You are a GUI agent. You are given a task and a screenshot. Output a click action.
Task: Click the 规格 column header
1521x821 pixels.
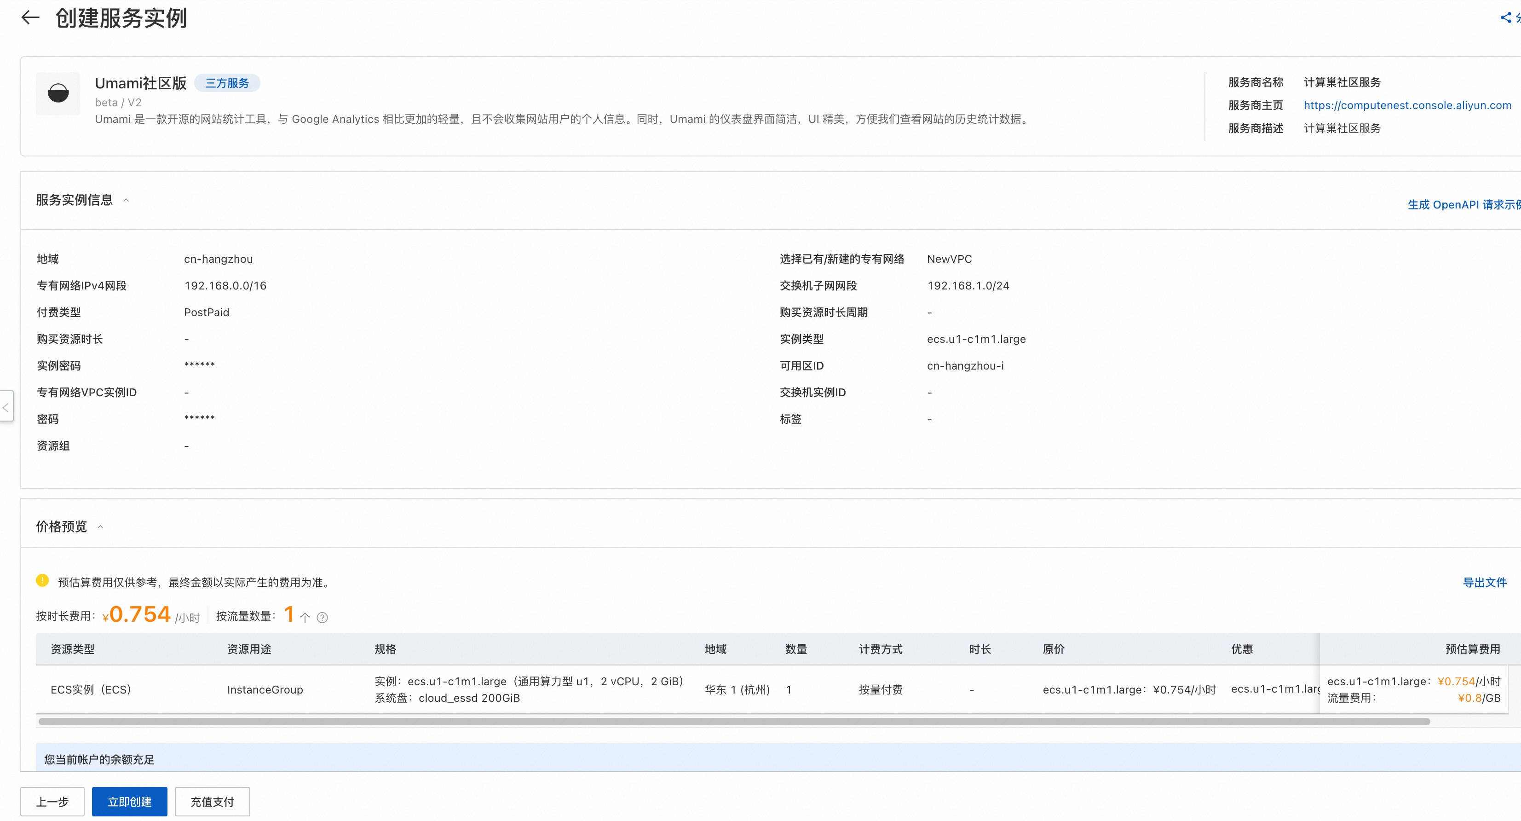click(x=386, y=649)
